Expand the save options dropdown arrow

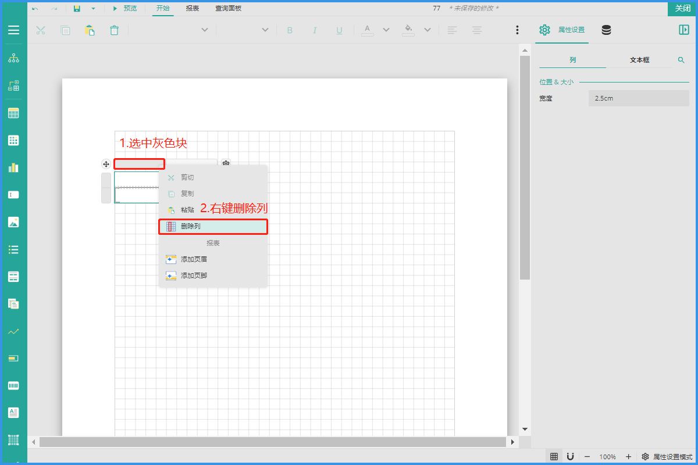point(93,9)
